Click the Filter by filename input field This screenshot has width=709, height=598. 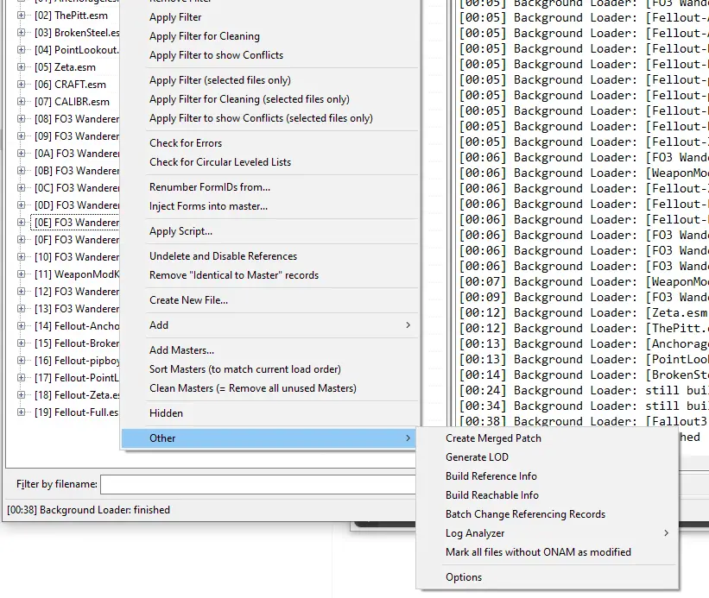(x=258, y=484)
